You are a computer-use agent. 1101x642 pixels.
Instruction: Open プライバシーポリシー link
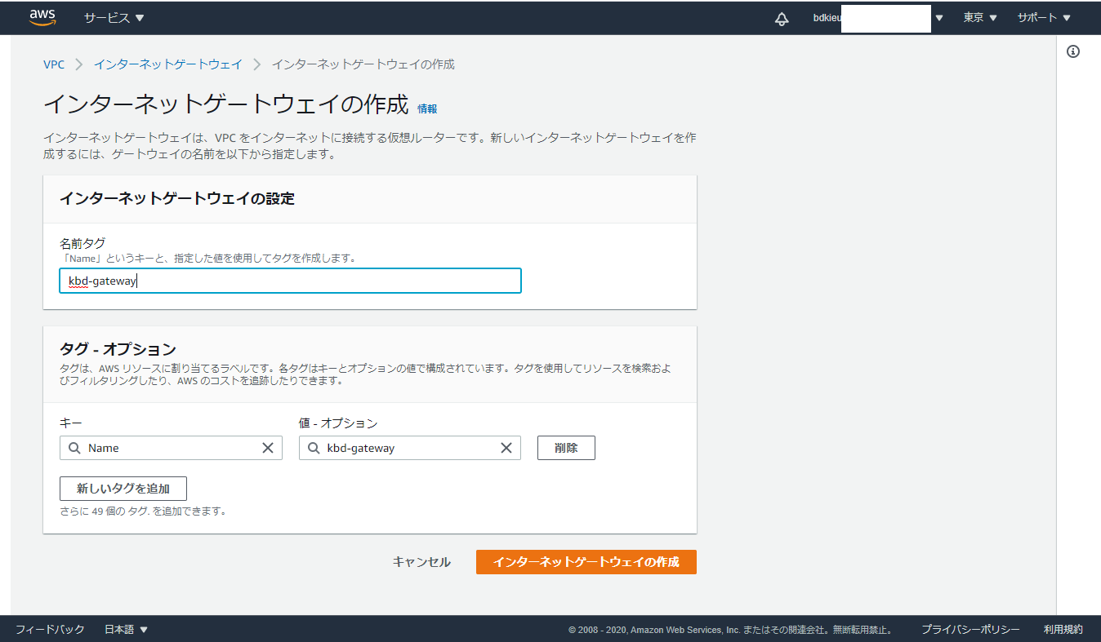point(970,630)
